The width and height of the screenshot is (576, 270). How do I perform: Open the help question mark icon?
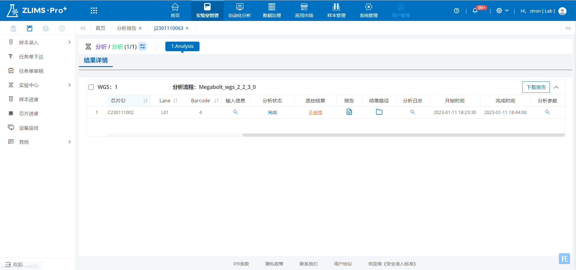(x=456, y=11)
